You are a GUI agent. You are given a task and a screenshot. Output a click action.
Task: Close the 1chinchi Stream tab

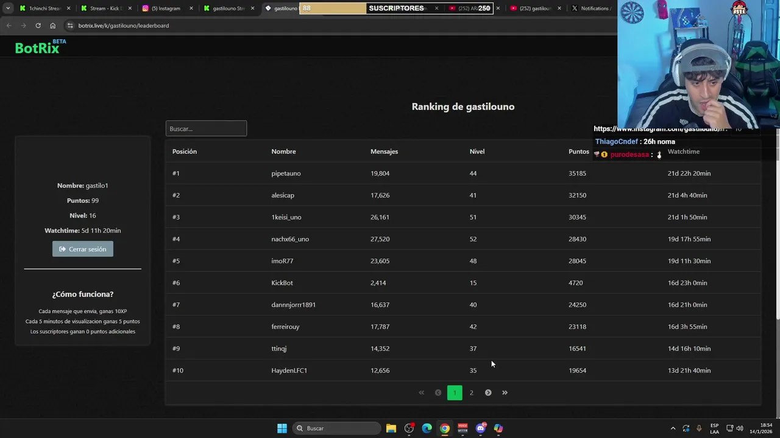click(x=68, y=9)
